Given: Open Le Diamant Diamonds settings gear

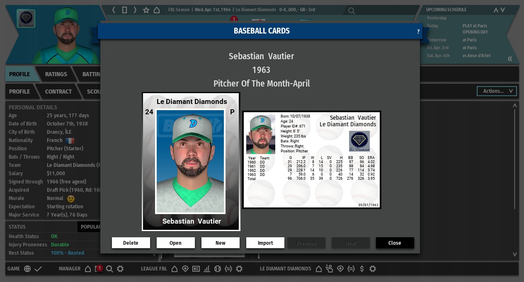Looking at the screenshot, I should pos(373,269).
